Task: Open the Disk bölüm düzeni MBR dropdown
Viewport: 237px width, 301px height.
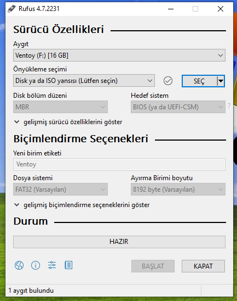Action: pyautogui.click(x=60, y=107)
